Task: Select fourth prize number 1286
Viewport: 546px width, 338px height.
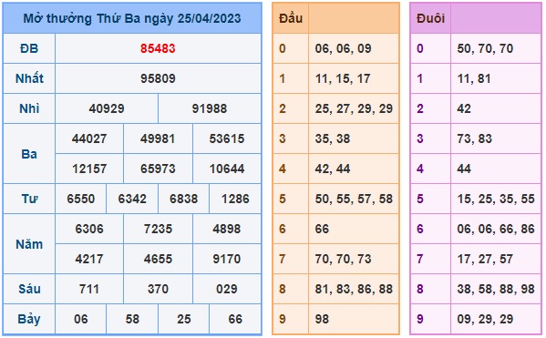Action: click(x=235, y=199)
